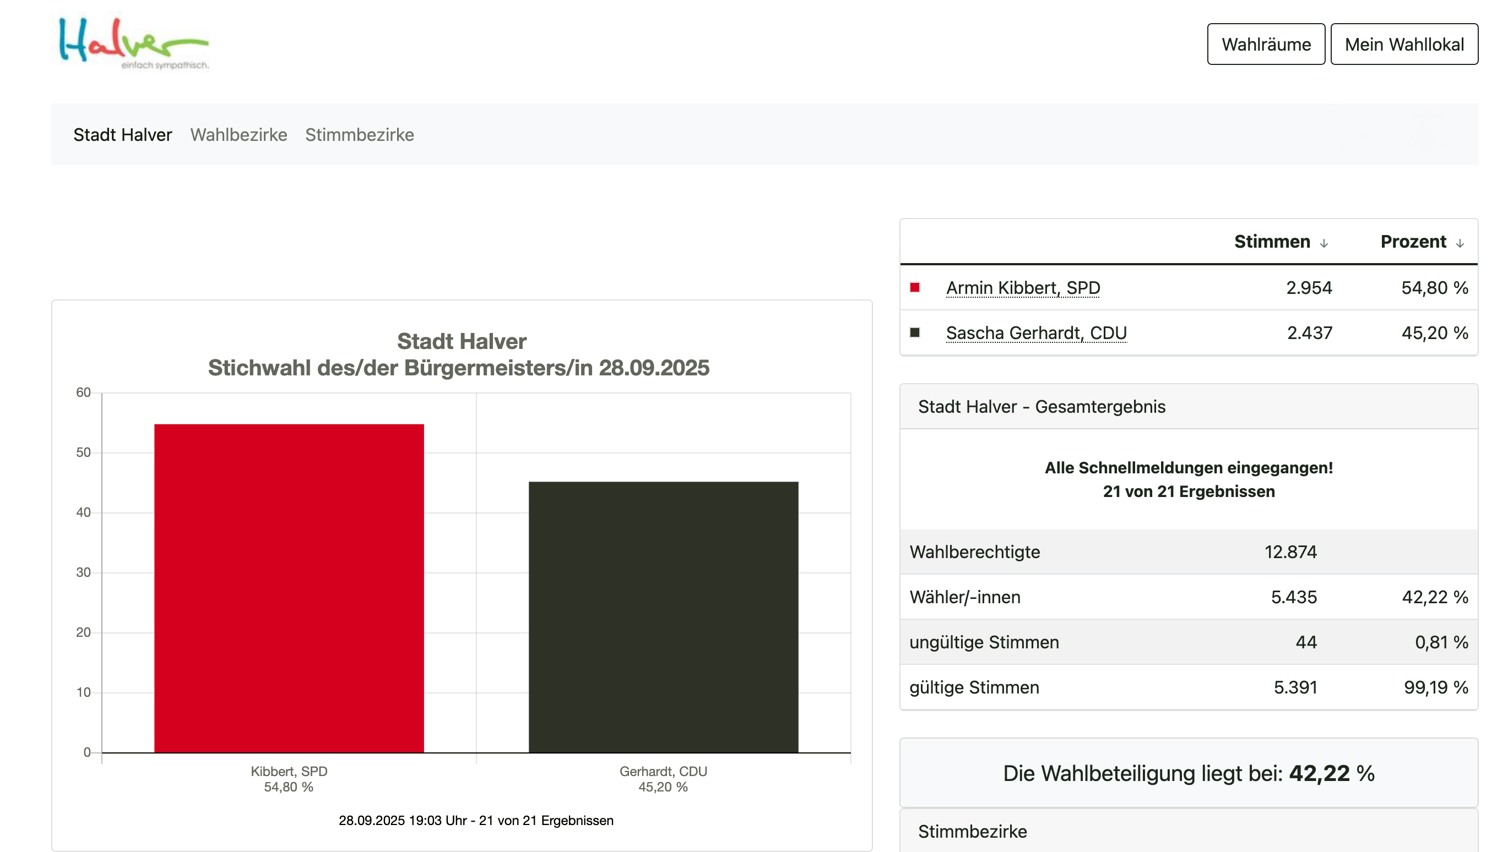Open the Mein Wahllokal button

1404,45
